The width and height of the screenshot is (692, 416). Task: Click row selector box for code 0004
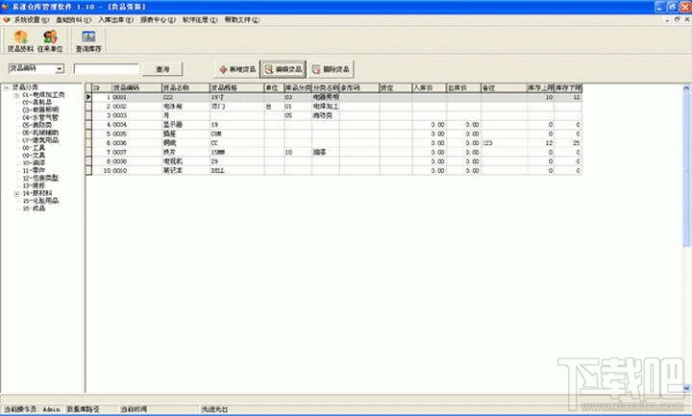[88, 125]
